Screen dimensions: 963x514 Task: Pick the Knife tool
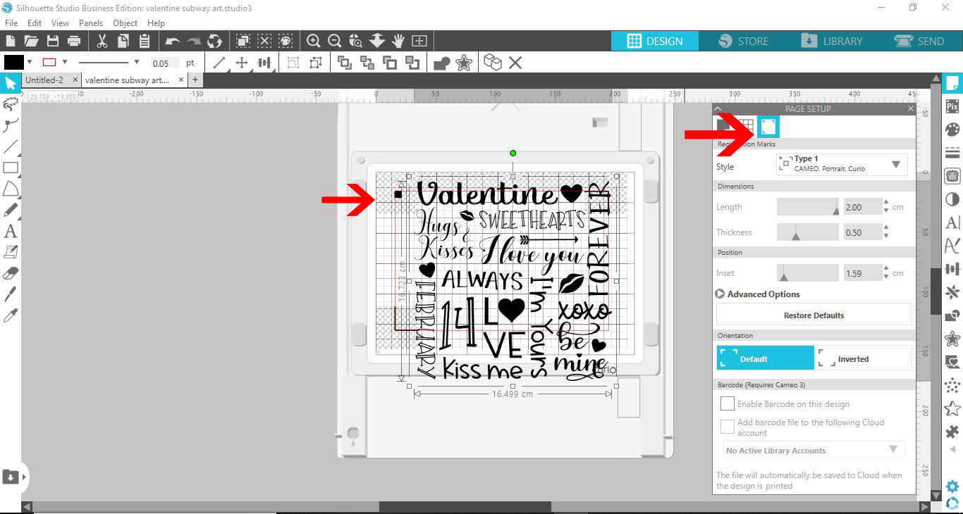(11, 294)
